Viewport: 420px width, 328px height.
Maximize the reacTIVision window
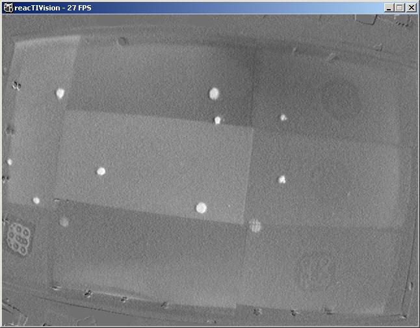(399, 8)
